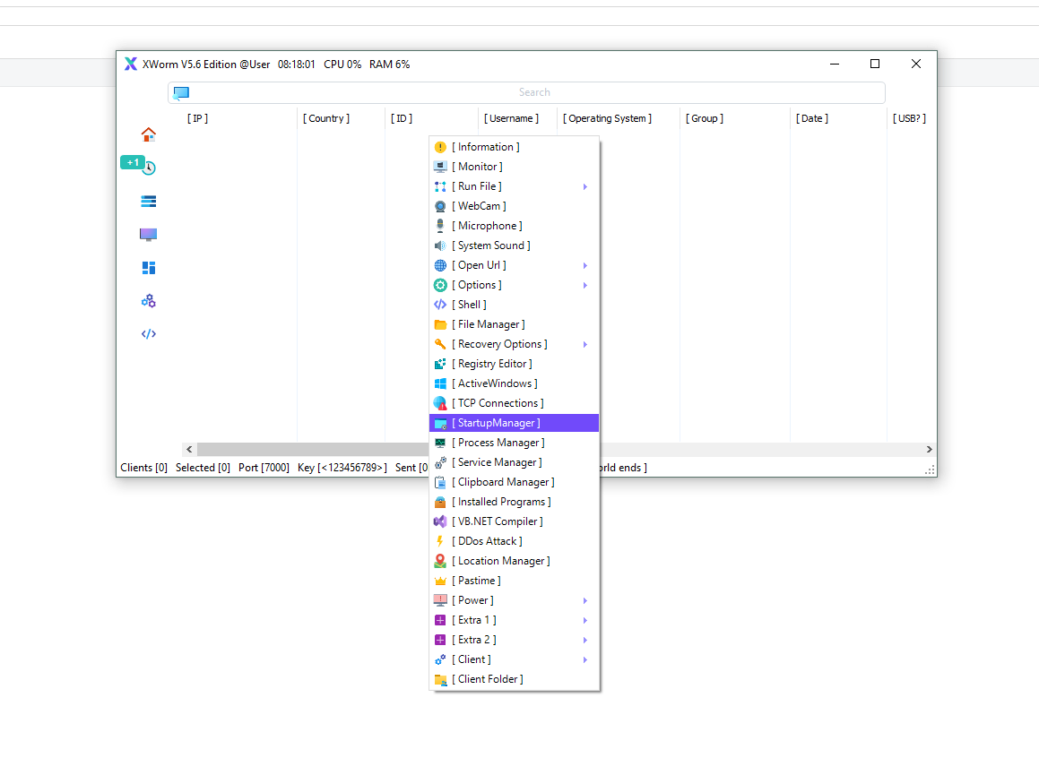The width and height of the screenshot is (1039, 758).
Task: Expand the Client submenu
Action: 585,659
